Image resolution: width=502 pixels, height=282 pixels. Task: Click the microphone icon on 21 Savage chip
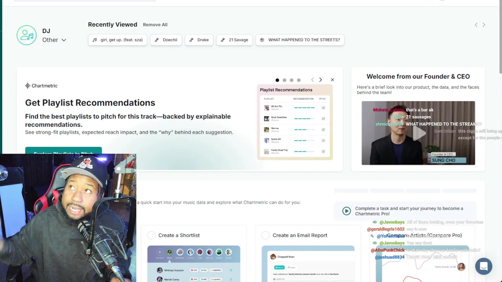[x=223, y=40]
